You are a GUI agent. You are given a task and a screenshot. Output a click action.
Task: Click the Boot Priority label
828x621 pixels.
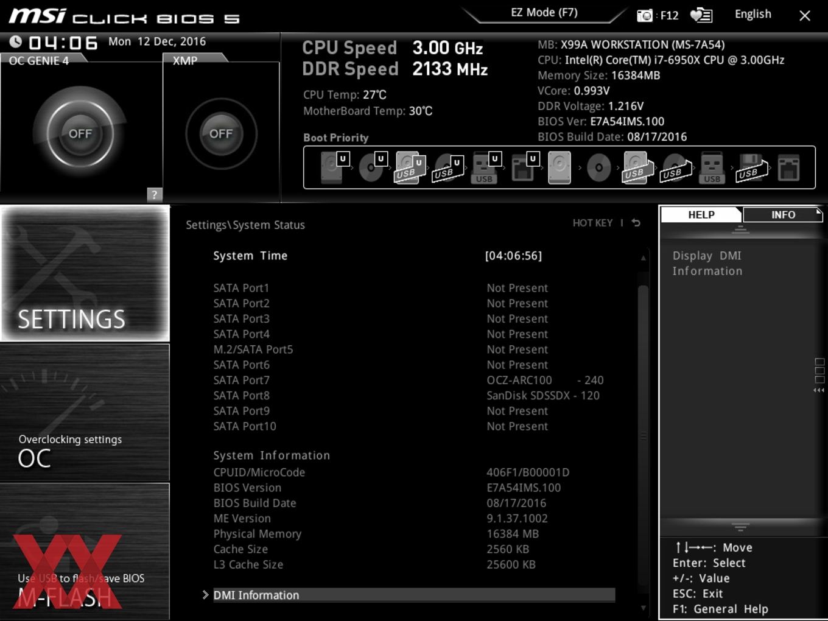(x=336, y=138)
